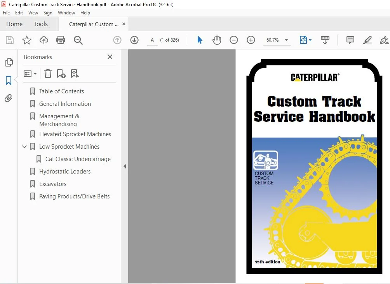Open the Low Sprocket Machines bookmark

(x=69, y=147)
